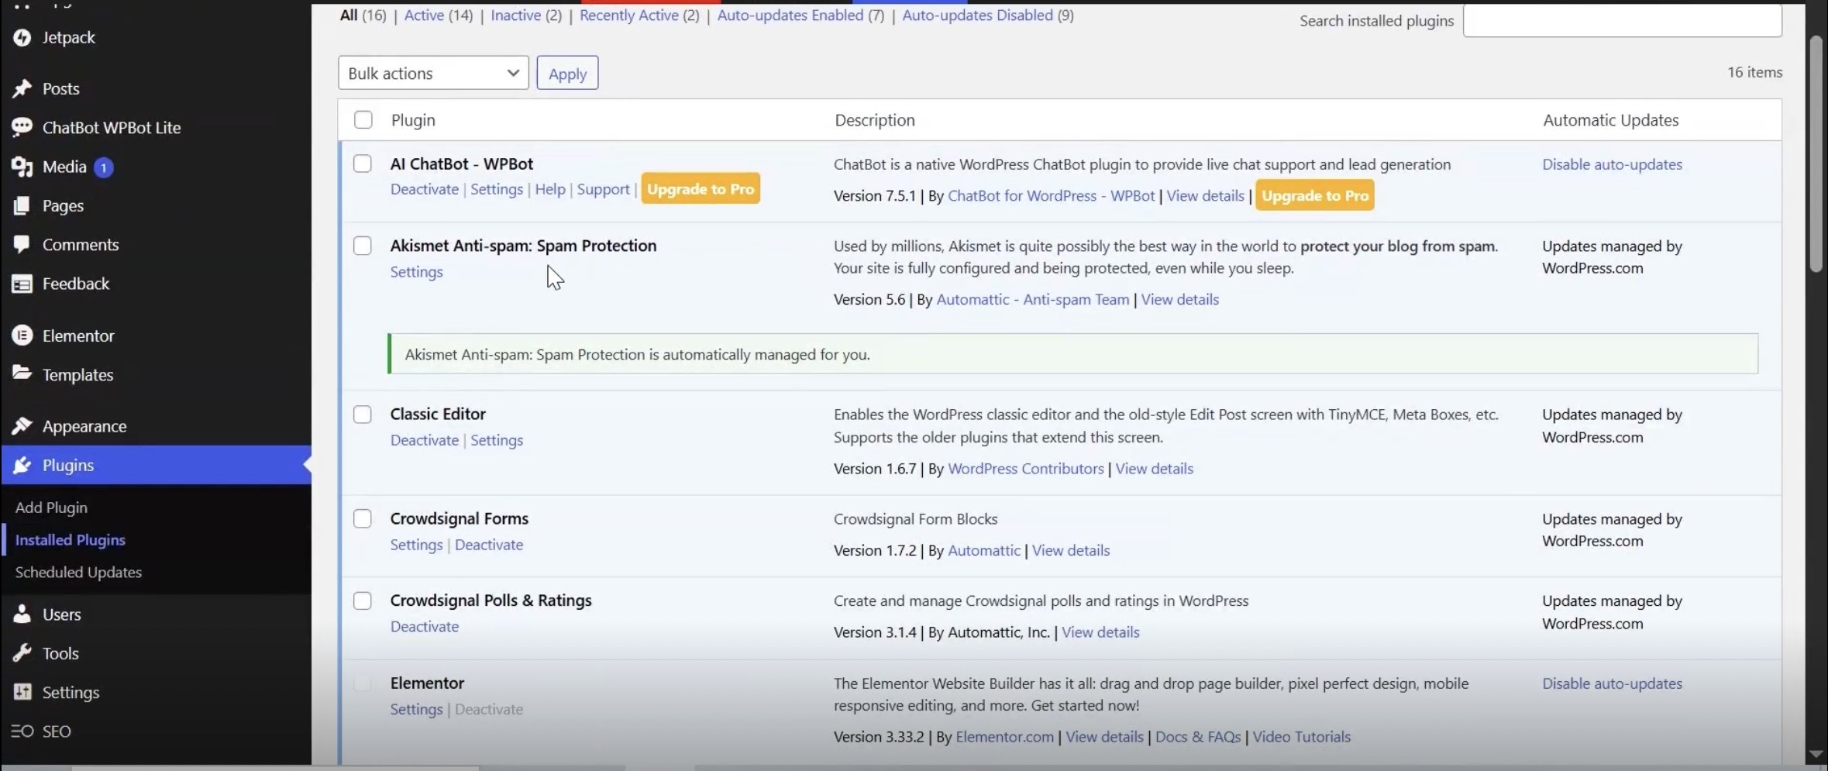1828x771 pixels.
Task: Select the Feedback icon
Action: (x=23, y=284)
